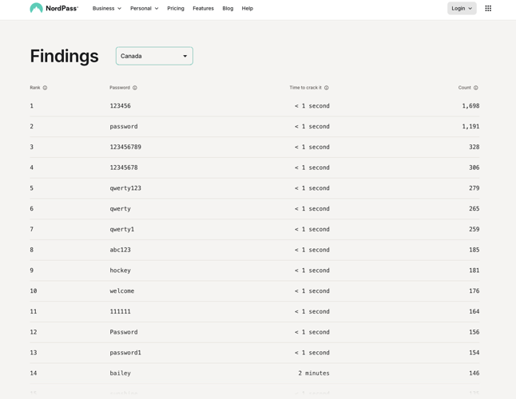Click the hockey password entry
The width and height of the screenshot is (516, 399).
tap(121, 271)
